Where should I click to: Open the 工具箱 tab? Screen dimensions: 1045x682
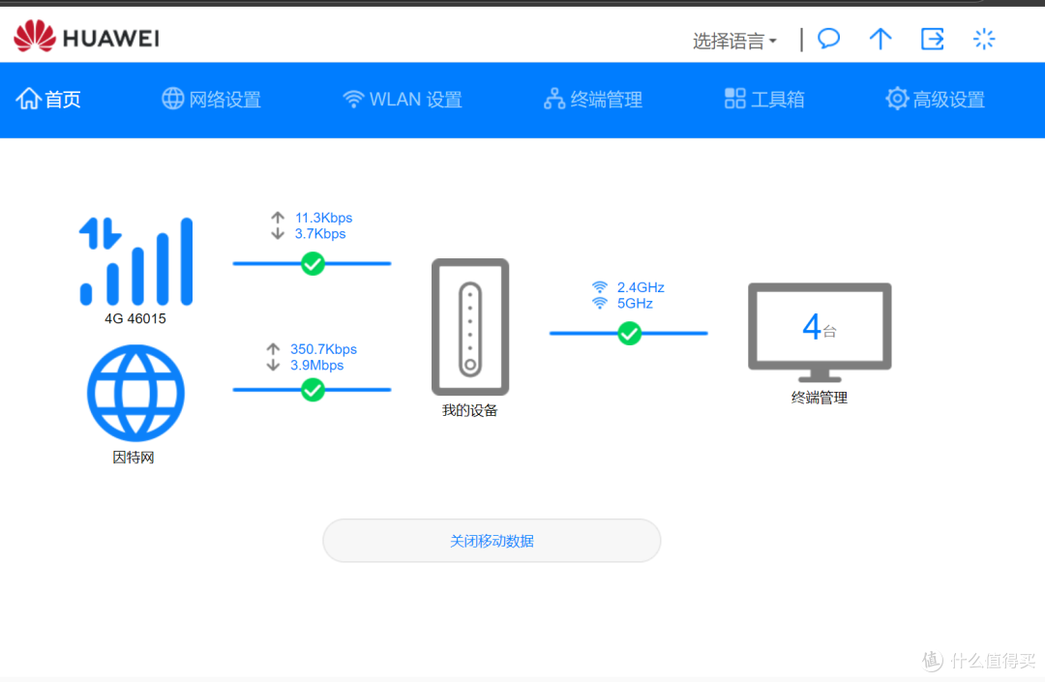[x=764, y=100]
